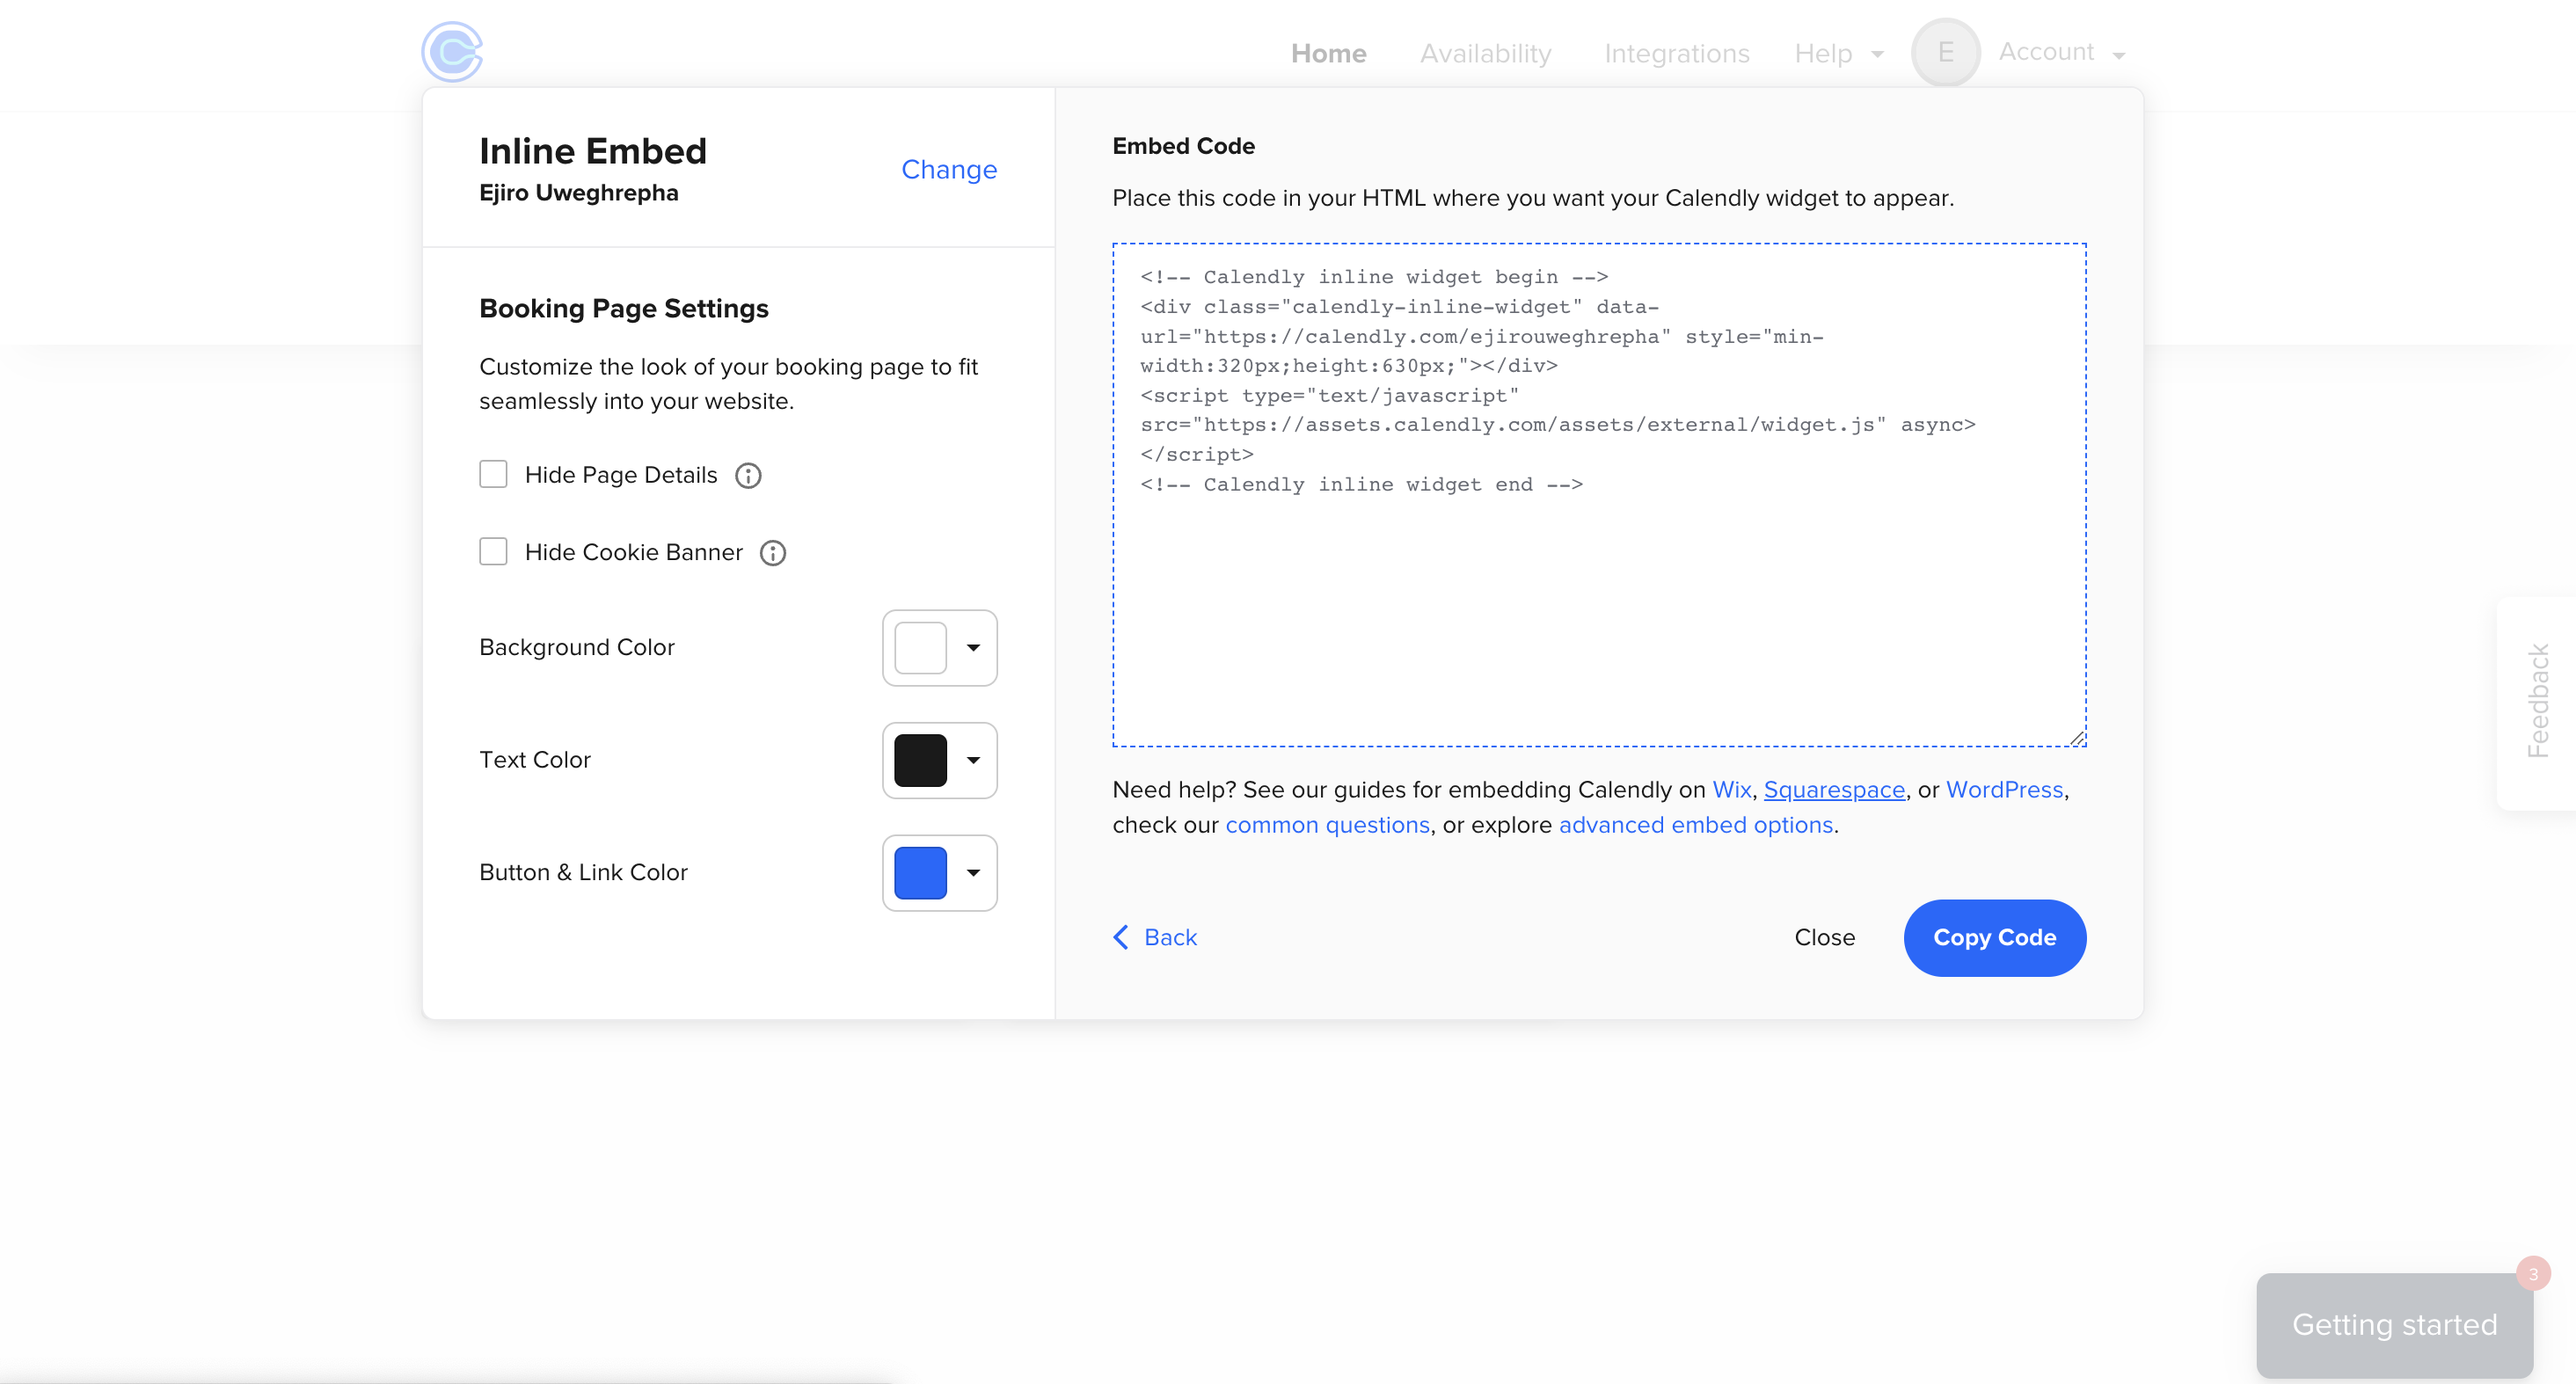The width and height of the screenshot is (2576, 1384).
Task: Expand the Background Color dropdown arrow
Action: pos(973,648)
